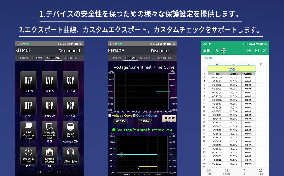Toggle the HISTOR button beside the curve readouts
284x176 pixels.
(169, 119)
